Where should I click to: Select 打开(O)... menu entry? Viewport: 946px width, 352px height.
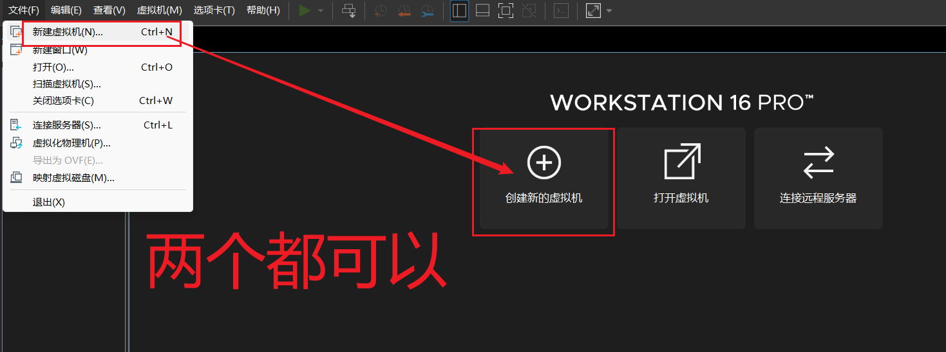[x=98, y=67]
